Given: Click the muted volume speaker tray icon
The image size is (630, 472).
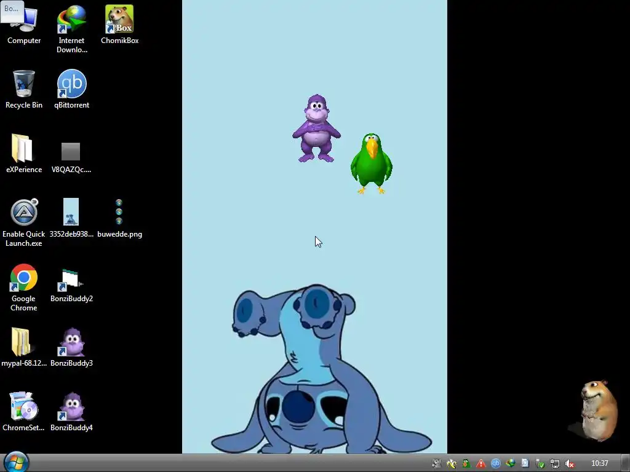Looking at the screenshot, I should [569, 463].
